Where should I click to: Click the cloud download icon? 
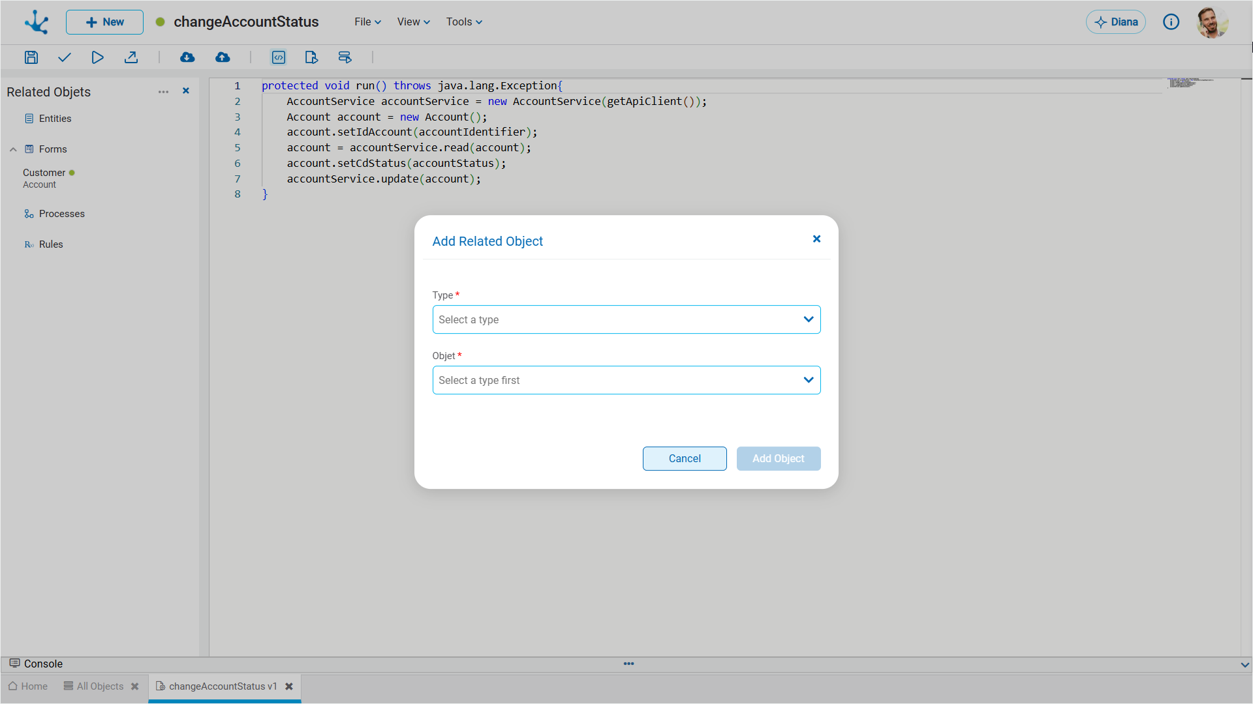pyautogui.click(x=187, y=57)
